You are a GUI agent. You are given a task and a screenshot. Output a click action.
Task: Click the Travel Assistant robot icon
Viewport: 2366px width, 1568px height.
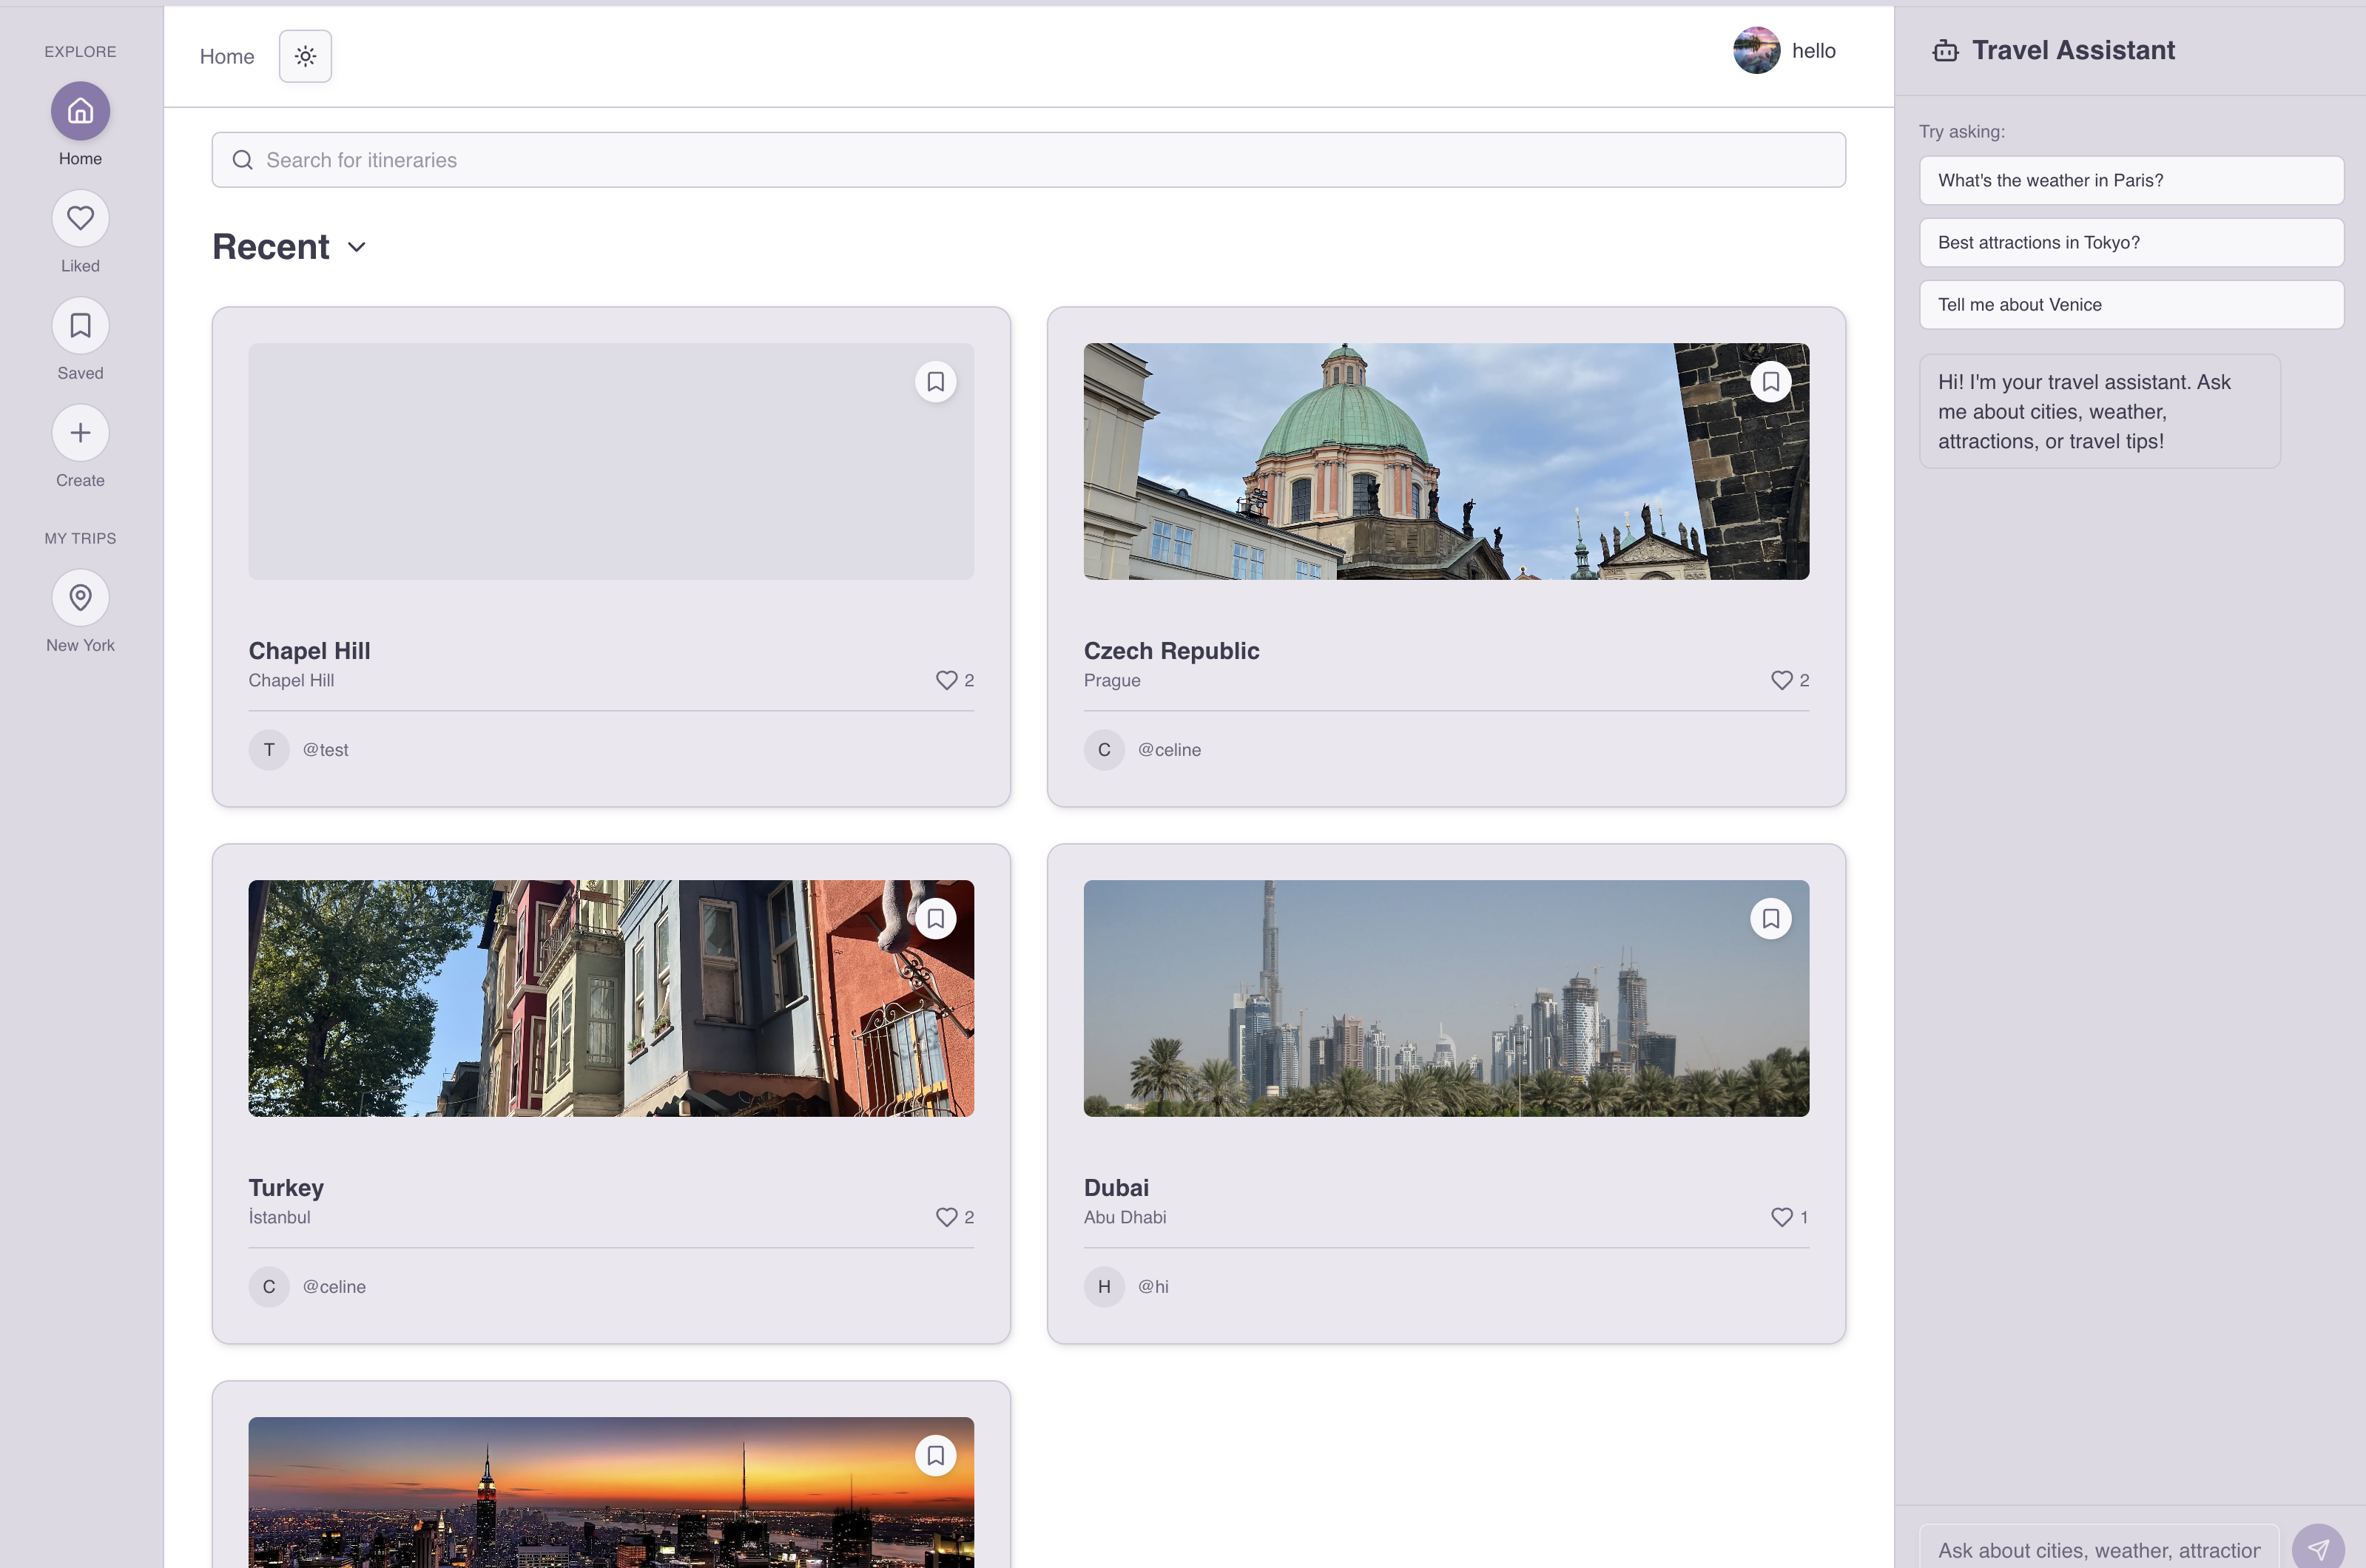click(1945, 51)
